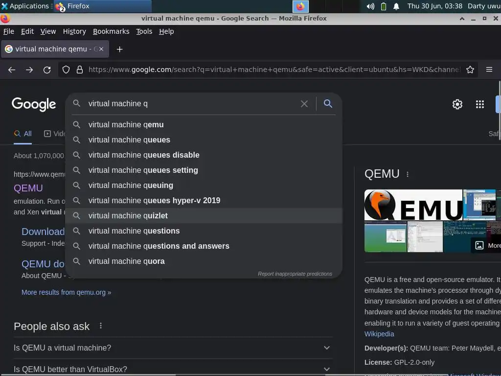501x376 pixels.
Task: Open People also ask options menu
Action: pyautogui.click(x=101, y=326)
